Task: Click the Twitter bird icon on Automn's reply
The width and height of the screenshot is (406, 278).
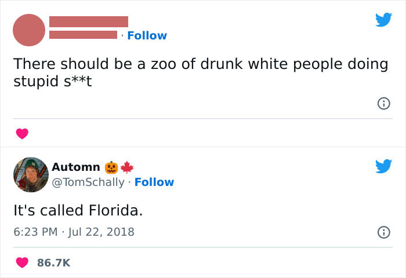Action: [x=383, y=167]
